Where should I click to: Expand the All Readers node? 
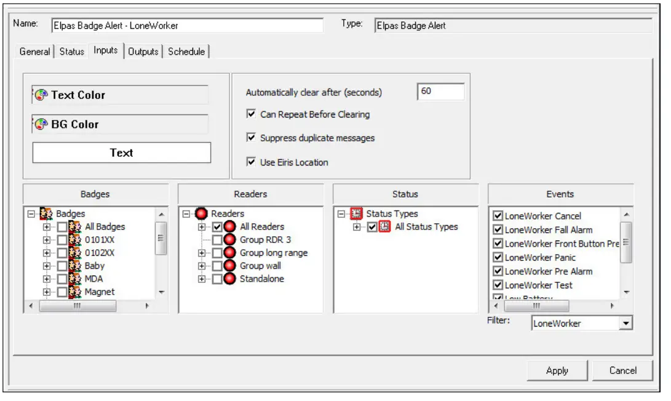pos(202,227)
